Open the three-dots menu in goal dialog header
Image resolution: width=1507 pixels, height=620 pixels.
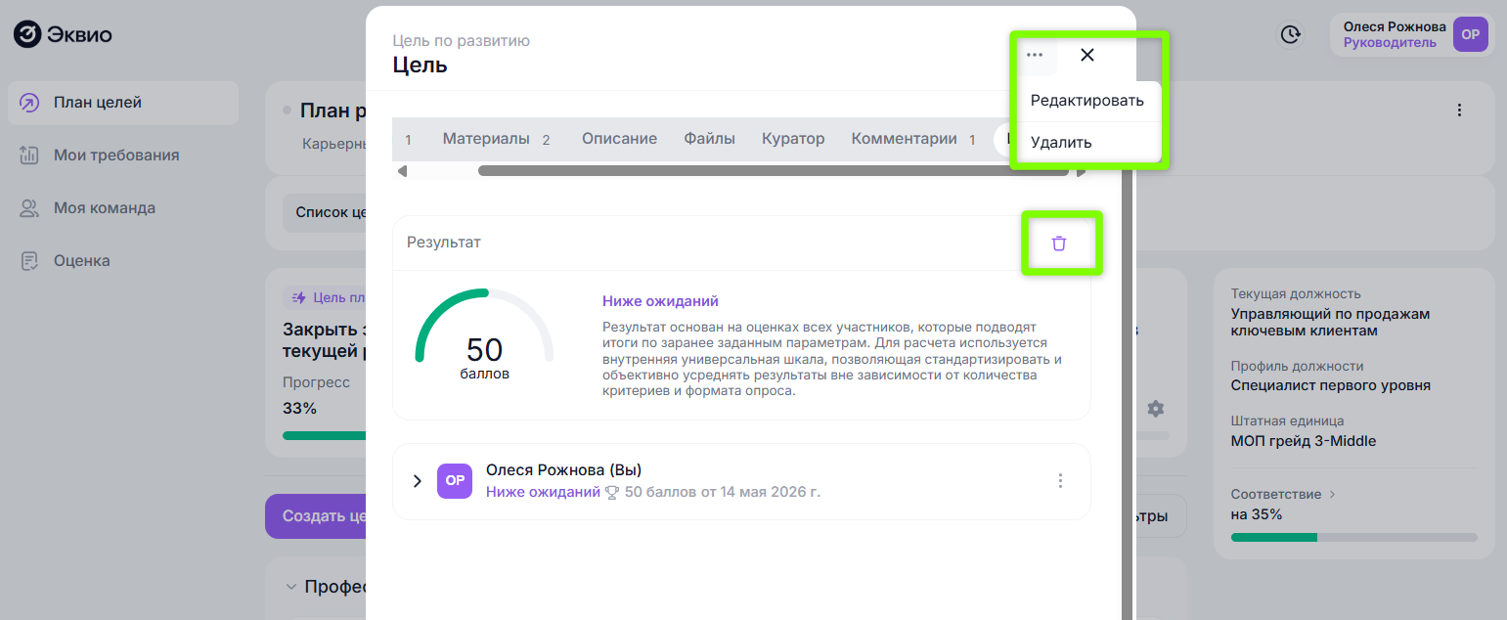[x=1035, y=55]
